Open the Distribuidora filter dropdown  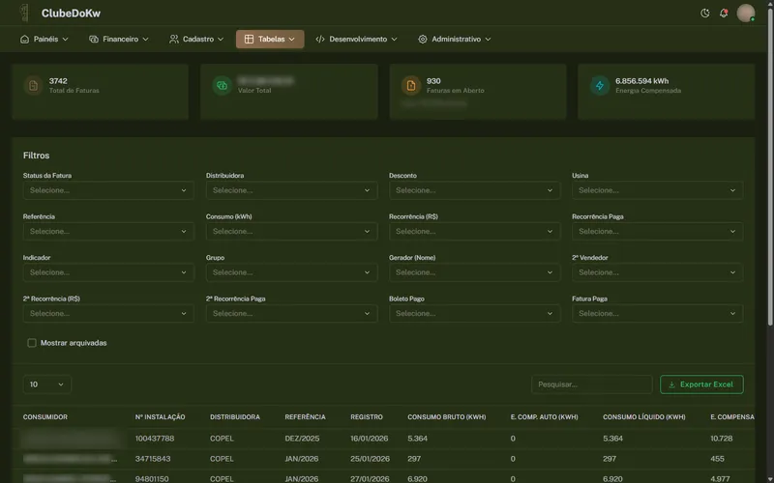click(x=292, y=190)
